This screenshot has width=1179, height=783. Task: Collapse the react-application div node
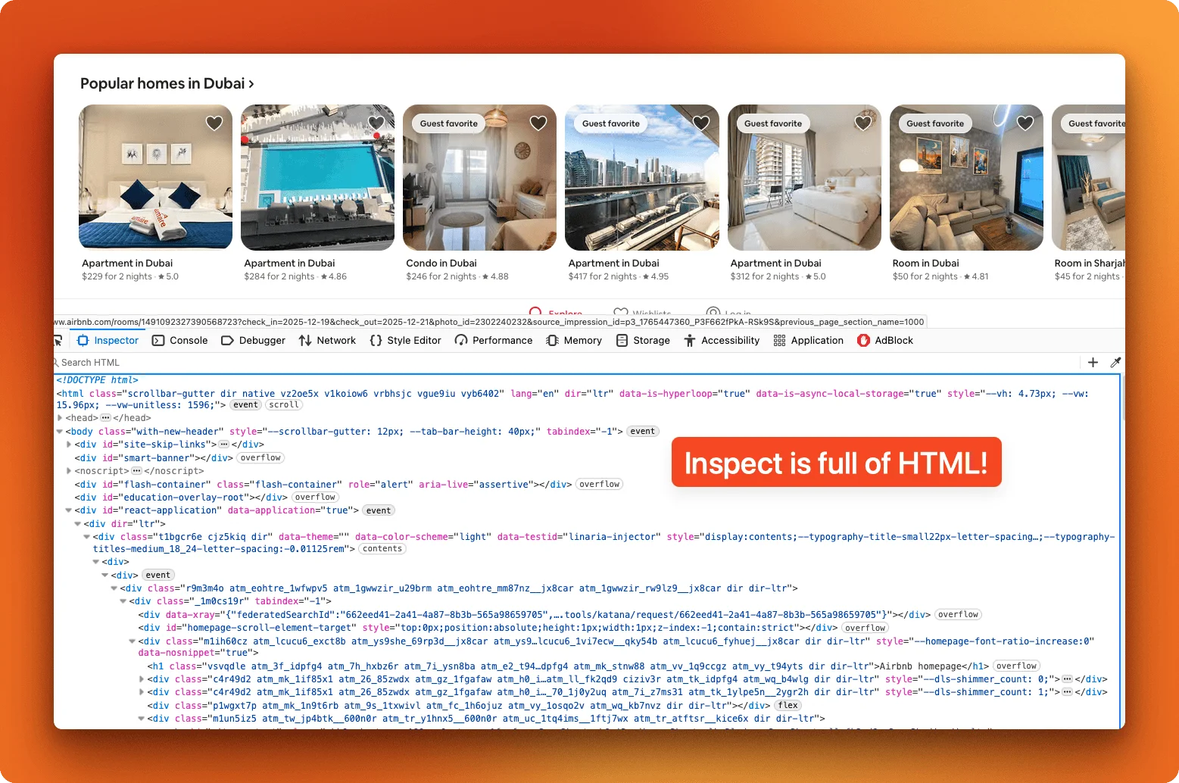(69, 510)
